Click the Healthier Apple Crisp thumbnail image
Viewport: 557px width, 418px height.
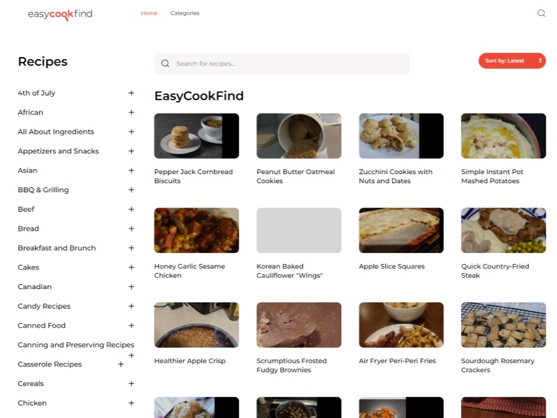[196, 325]
